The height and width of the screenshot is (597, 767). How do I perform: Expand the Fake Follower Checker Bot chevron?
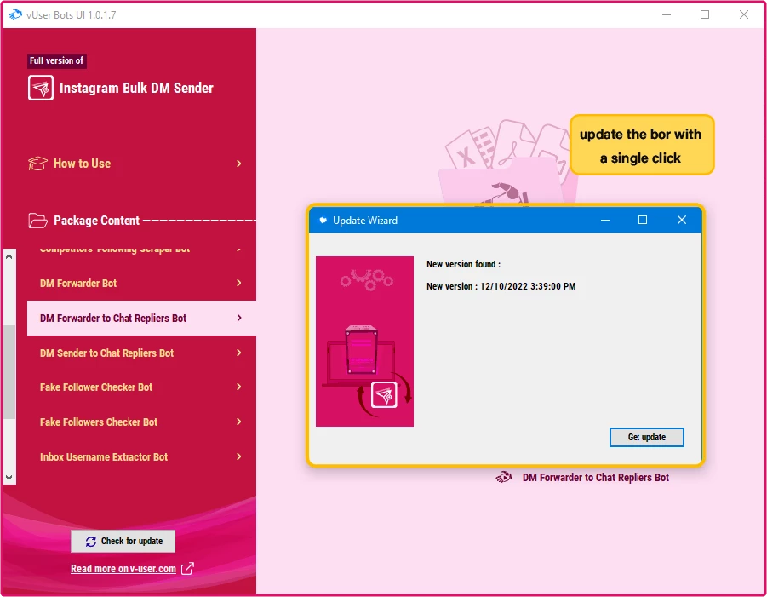[238, 387]
